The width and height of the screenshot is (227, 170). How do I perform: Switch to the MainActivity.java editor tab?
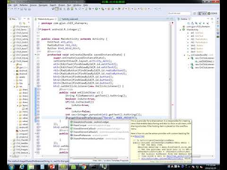pos(45,19)
